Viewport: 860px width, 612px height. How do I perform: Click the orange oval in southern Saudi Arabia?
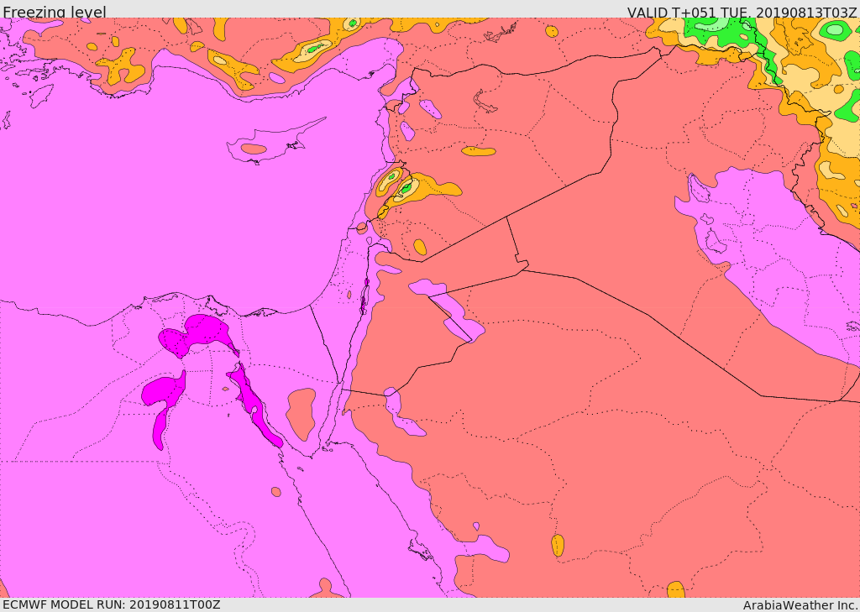click(x=558, y=546)
